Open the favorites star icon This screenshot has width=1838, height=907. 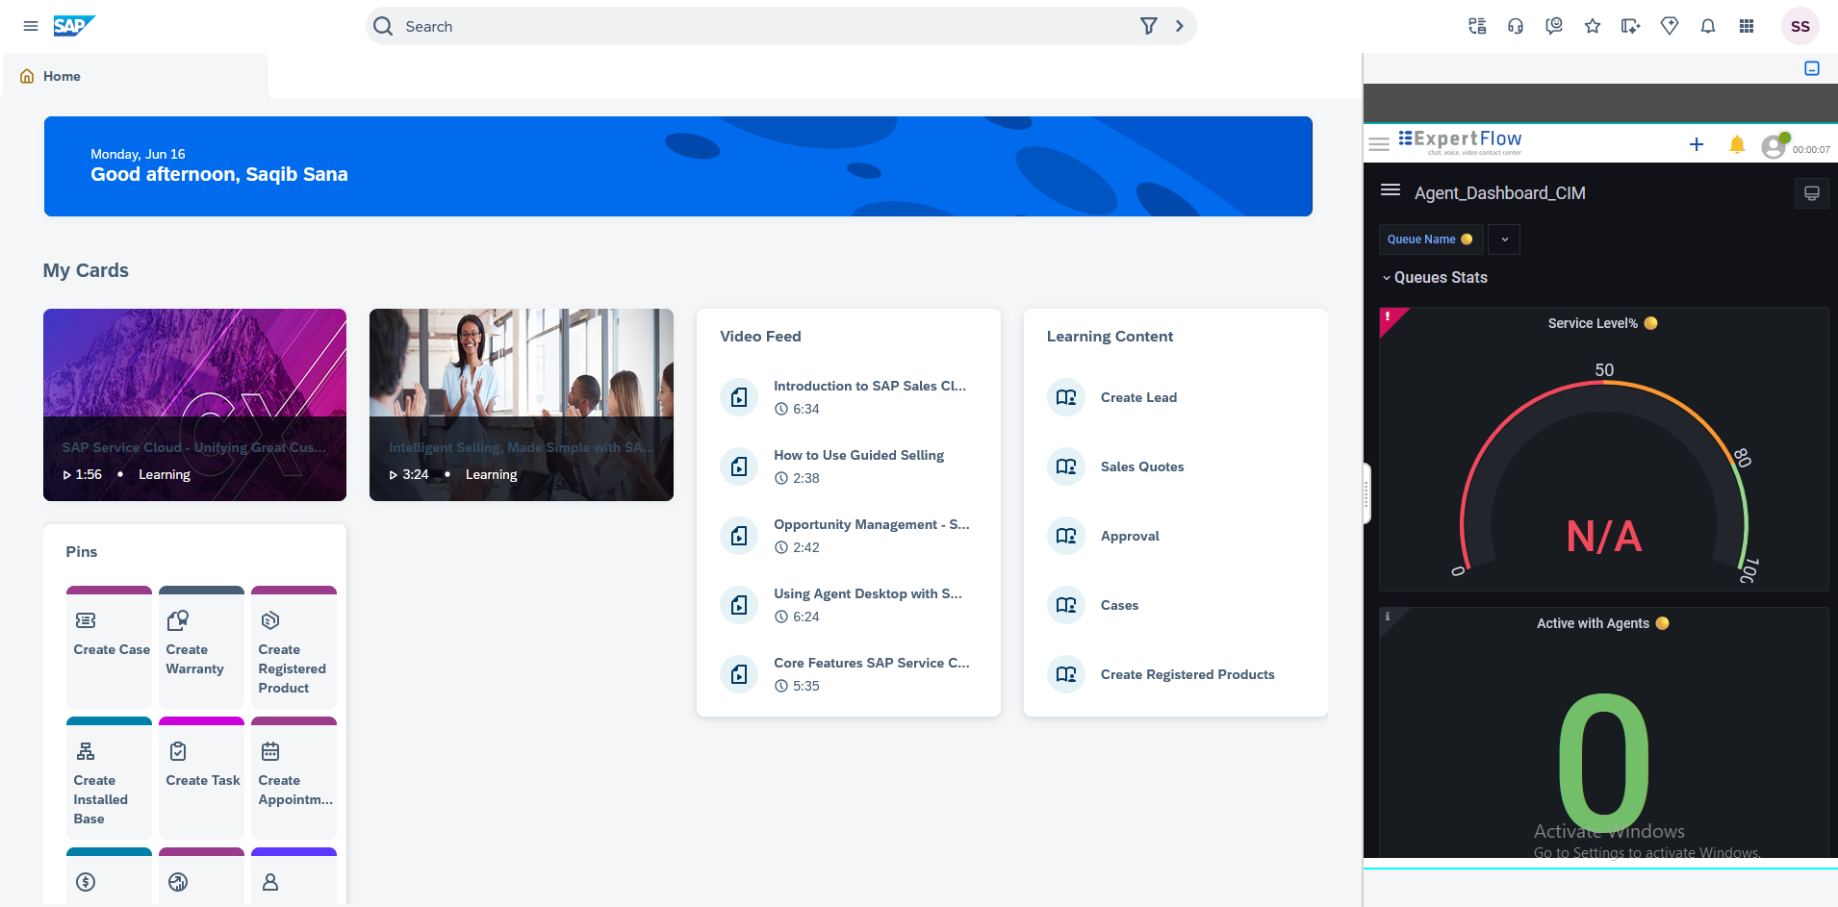click(x=1593, y=26)
